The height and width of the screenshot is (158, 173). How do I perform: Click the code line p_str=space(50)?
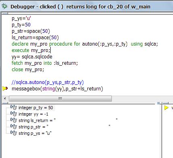pos(31,31)
